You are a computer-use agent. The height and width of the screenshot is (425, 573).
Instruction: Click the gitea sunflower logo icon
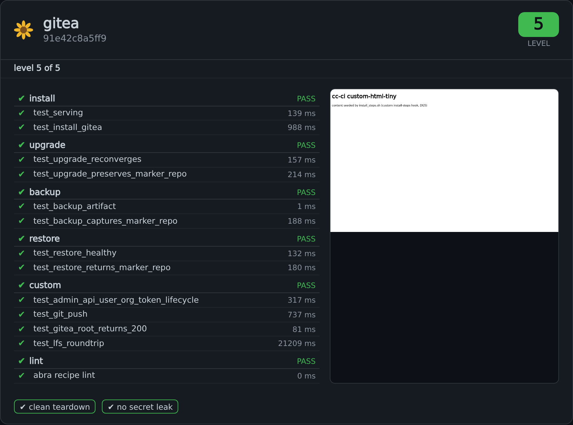(x=24, y=30)
